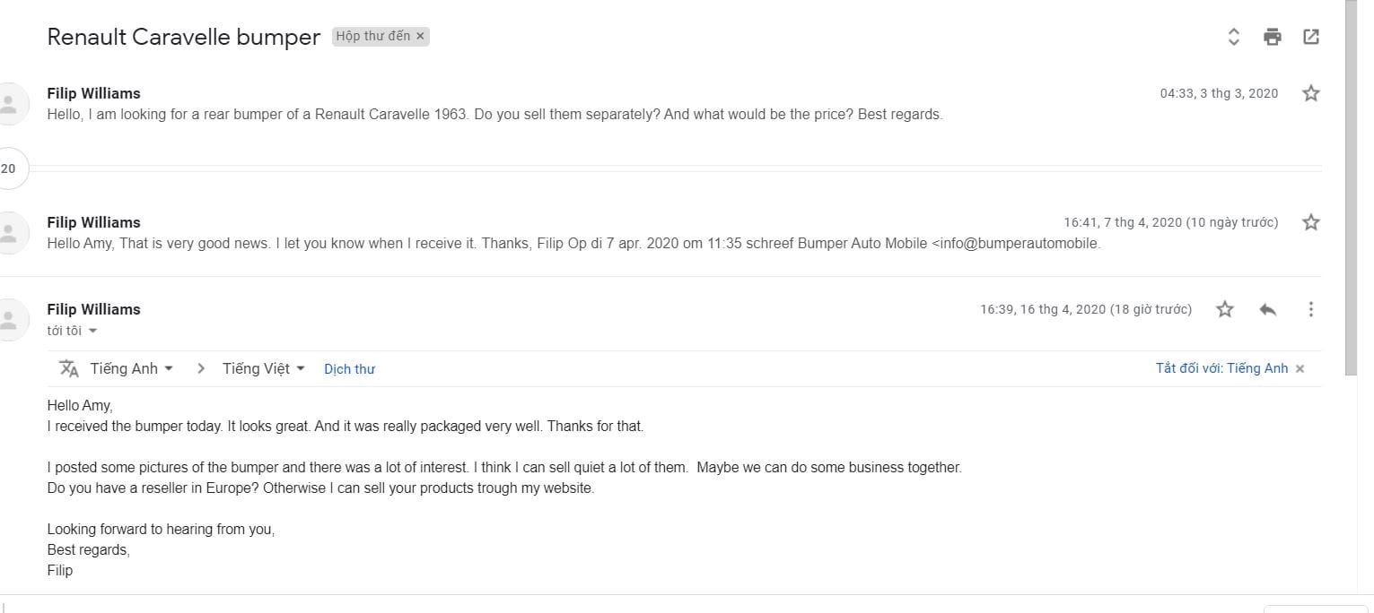Open the three-dot more options menu
The width and height of the screenshot is (1374, 613).
tap(1311, 309)
